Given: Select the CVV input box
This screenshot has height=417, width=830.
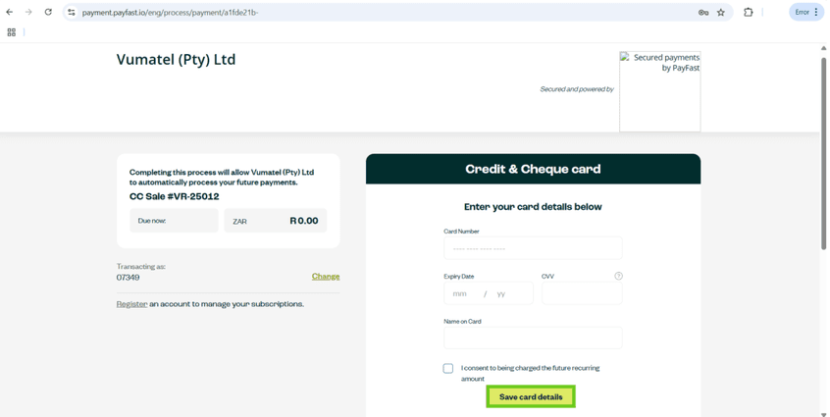Looking at the screenshot, I should tap(582, 293).
